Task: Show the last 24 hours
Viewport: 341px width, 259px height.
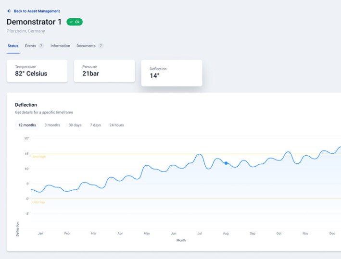Action: (116, 125)
